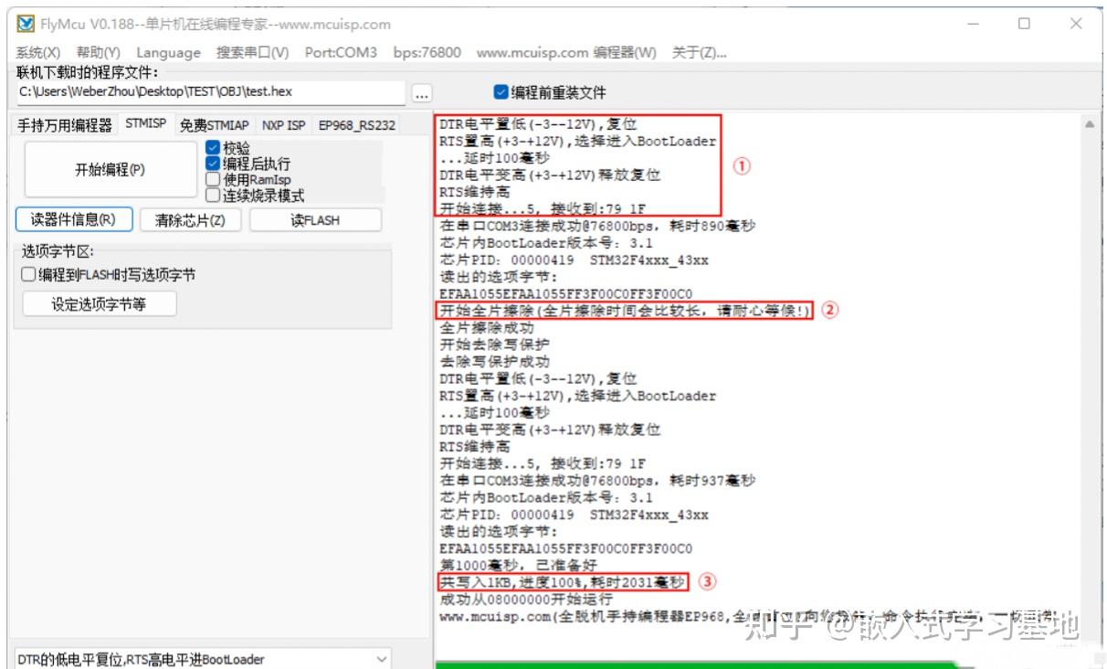The height and width of the screenshot is (669, 1107).
Task: Click 搜索串口(V) menu item
Action: (x=253, y=52)
